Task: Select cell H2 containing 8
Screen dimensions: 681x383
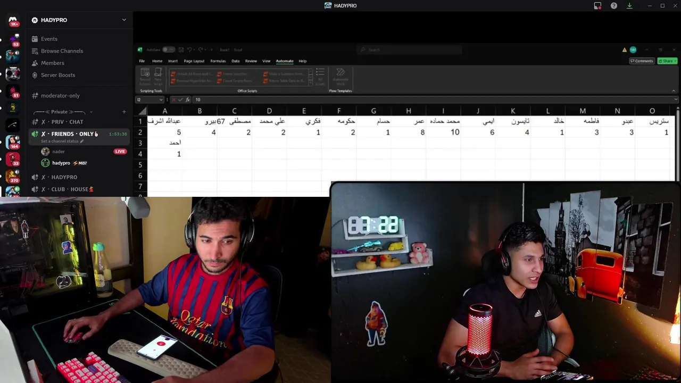Action: pos(409,132)
